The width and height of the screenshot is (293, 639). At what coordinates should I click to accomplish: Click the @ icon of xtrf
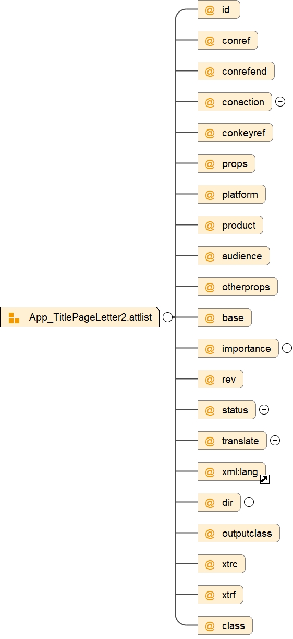tap(210, 595)
